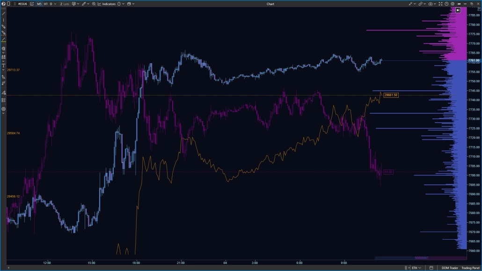Viewport: 482px width, 271px height.
Task: Expand the mouse mode dropdown arrow
Action: (x=123, y=4)
